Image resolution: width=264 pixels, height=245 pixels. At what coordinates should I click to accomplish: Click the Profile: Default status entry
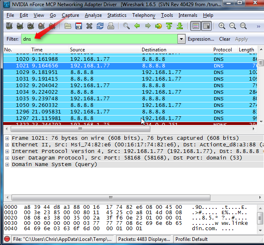click(x=192, y=239)
